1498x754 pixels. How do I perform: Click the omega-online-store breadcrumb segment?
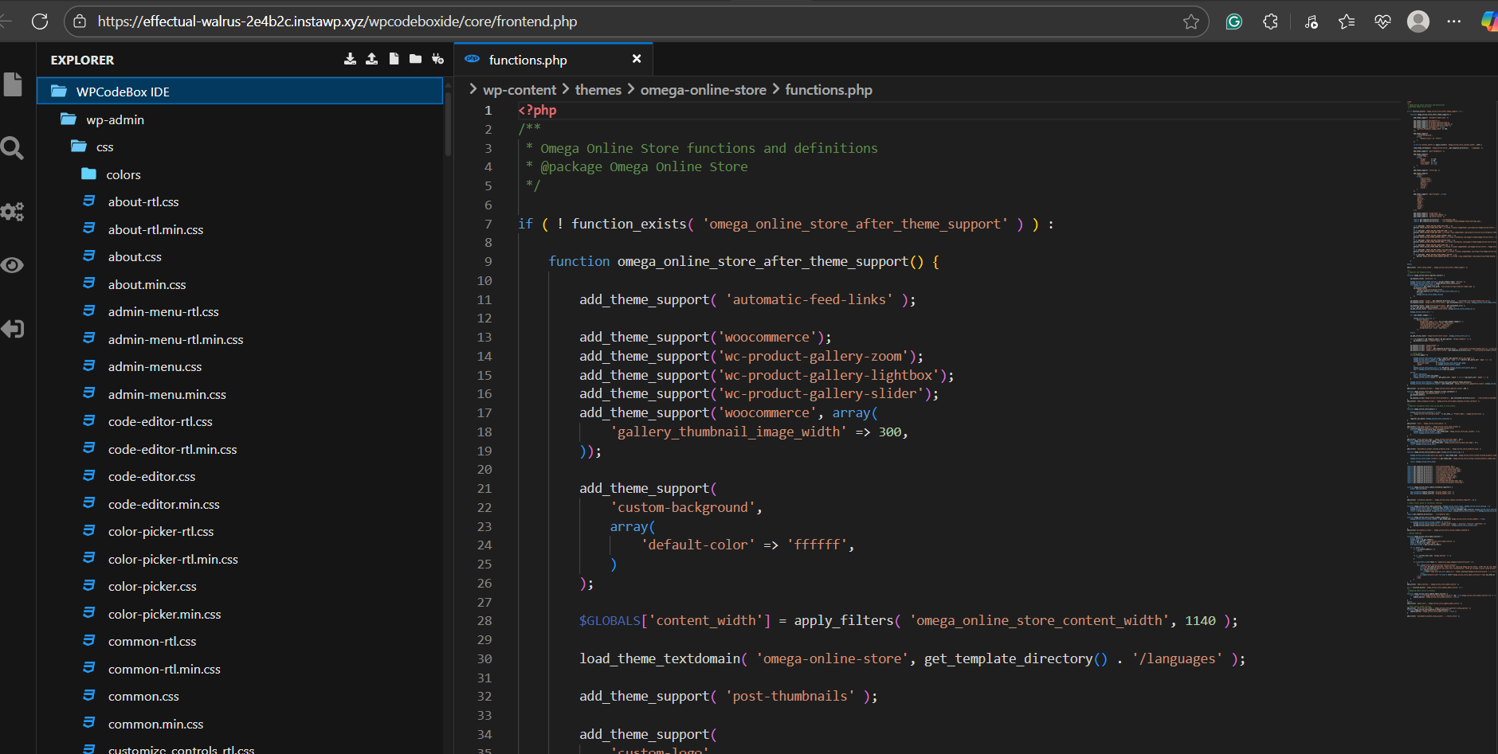(x=704, y=90)
